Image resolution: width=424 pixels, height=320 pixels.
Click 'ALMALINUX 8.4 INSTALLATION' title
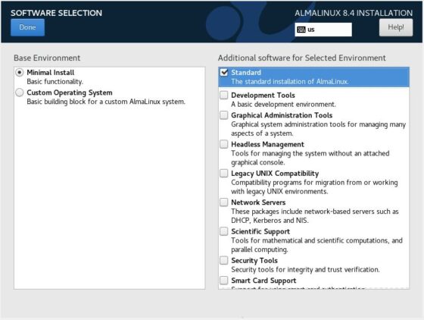click(x=354, y=13)
